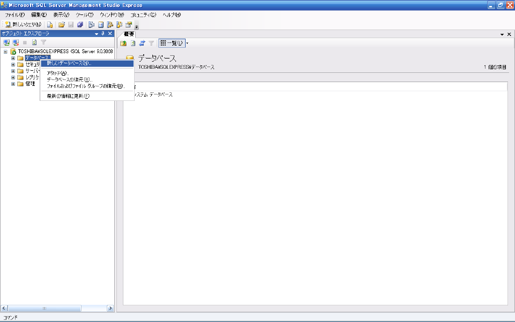Choose 最新の情報に更新(F) from context menu

coord(87,96)
